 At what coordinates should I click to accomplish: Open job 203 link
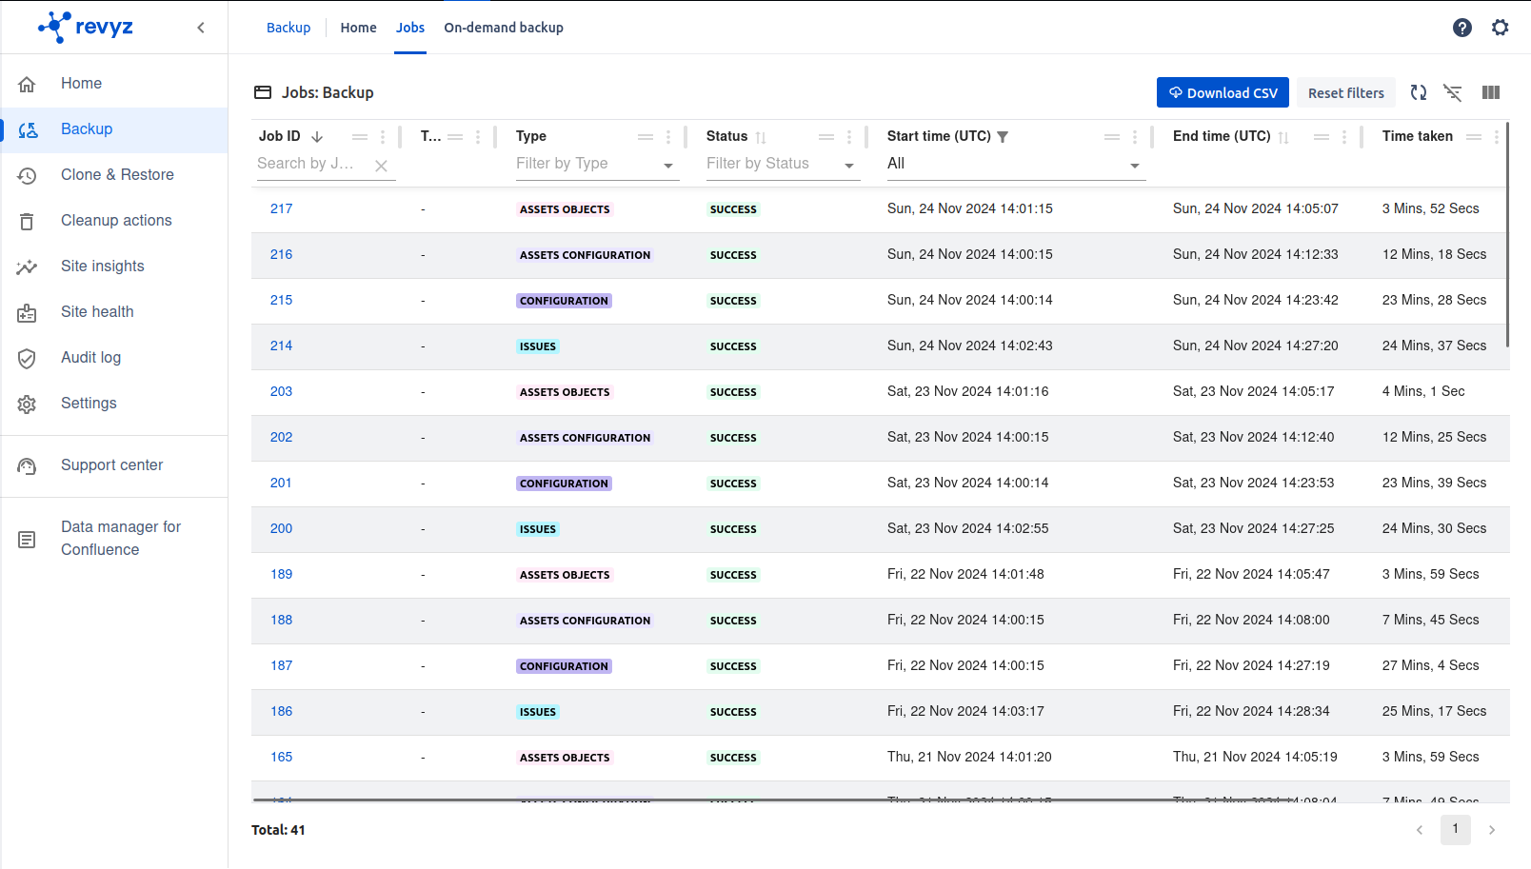coord(282,391)
